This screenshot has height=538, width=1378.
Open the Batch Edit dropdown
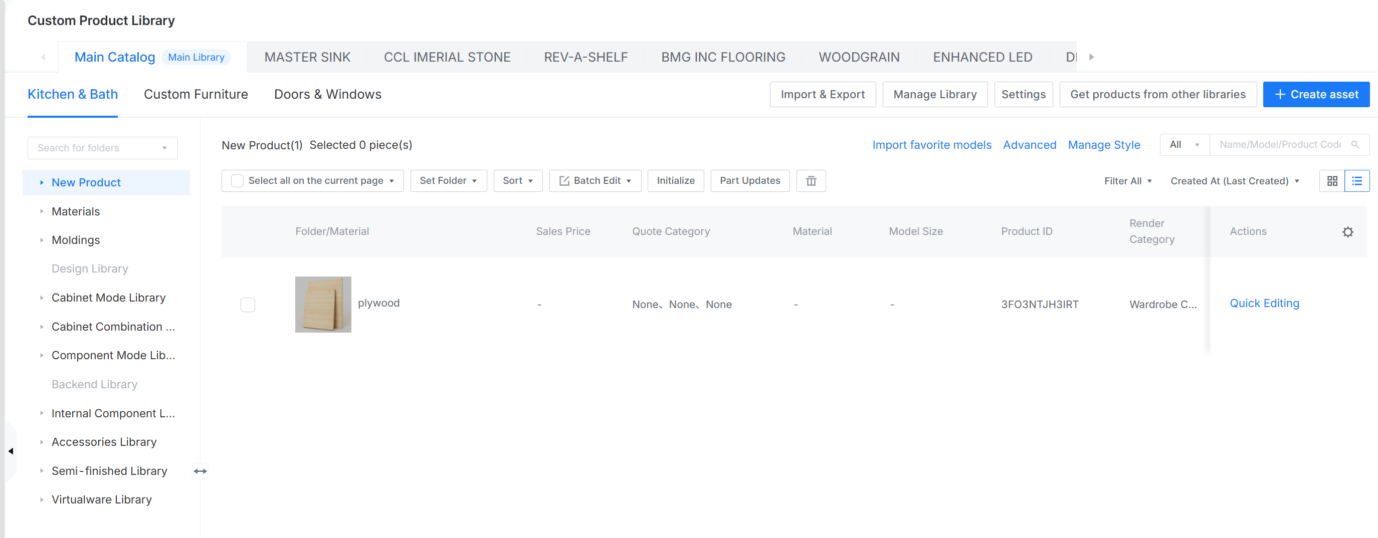[595, 181]
